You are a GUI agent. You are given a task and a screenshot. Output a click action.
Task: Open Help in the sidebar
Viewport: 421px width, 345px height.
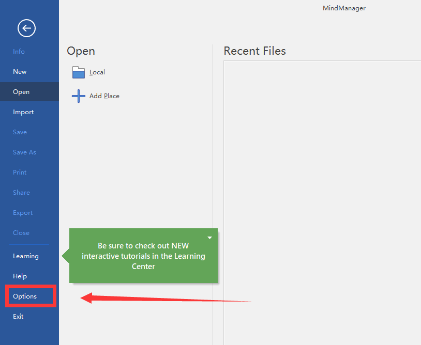tap(20, 276)
